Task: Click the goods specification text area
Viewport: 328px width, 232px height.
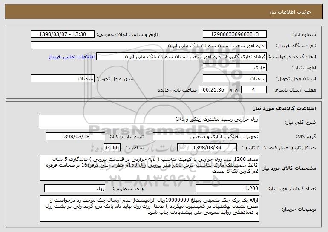Action: click(x=150, y=168)
